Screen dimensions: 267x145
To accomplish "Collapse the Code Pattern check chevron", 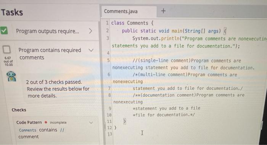I will (x=91, y=123).
